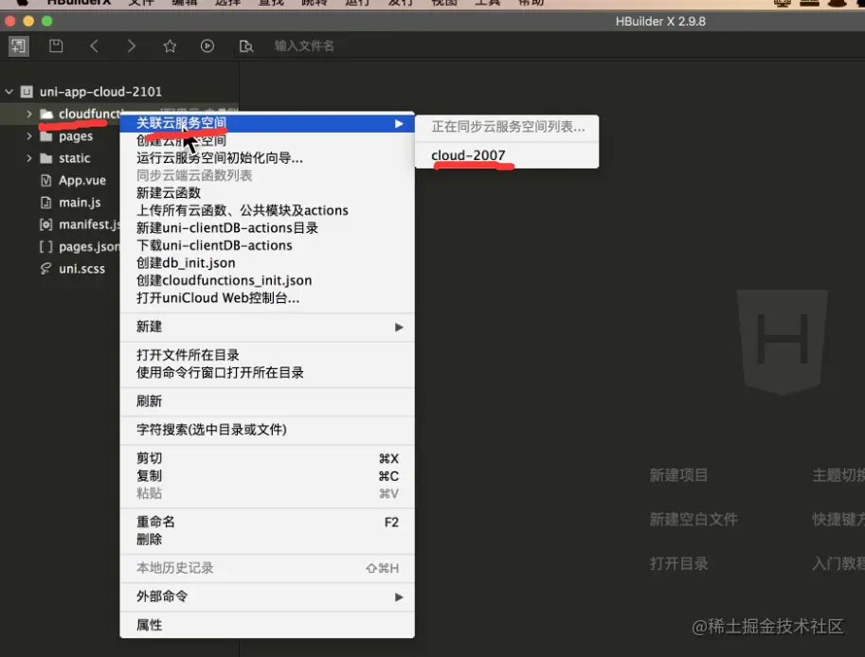The height and width of the screenshot is (657, 865).
Task: Choose 创建cloudfunctions_init.json menu entry
Action: [x=267, y=280]
